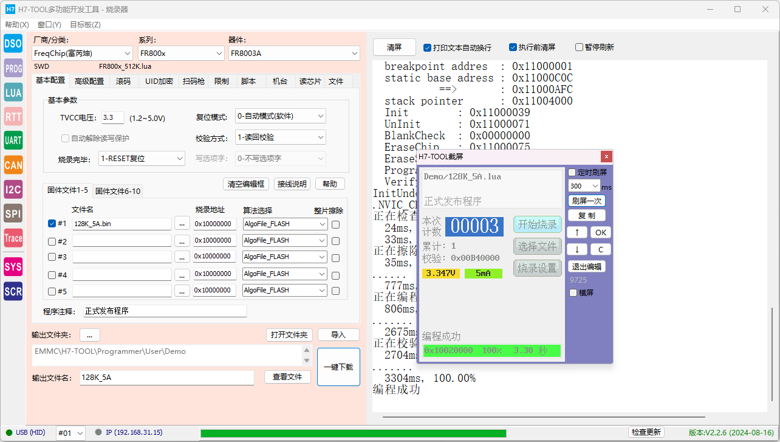The image size is (780, 442).
Task: Click the 清空编辑框 button
Action: point(245,184)
